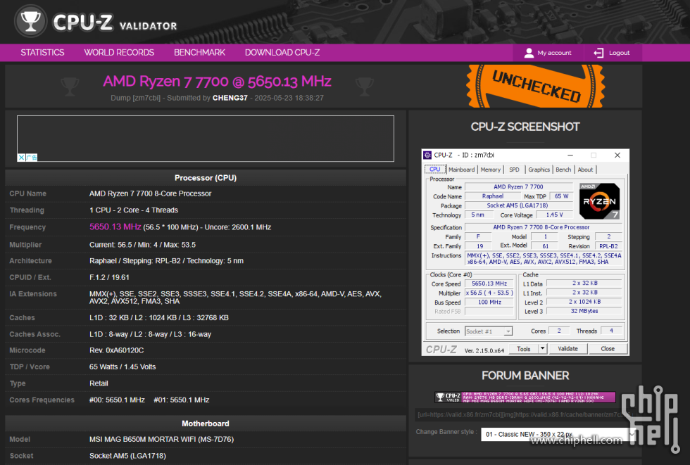The height and width of the screenshot is (465, 690).
Task: Click the trophy icon right of the title
Action: 365,86
